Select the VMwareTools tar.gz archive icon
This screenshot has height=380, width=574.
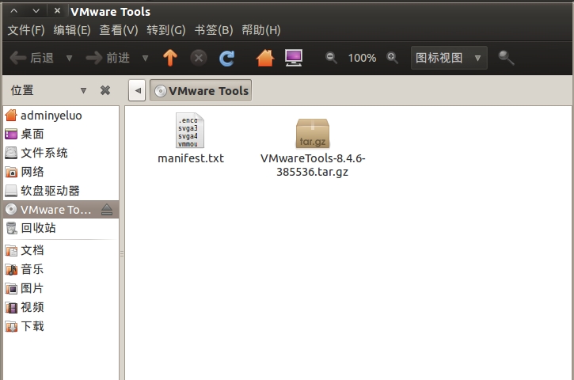[313, 133]
